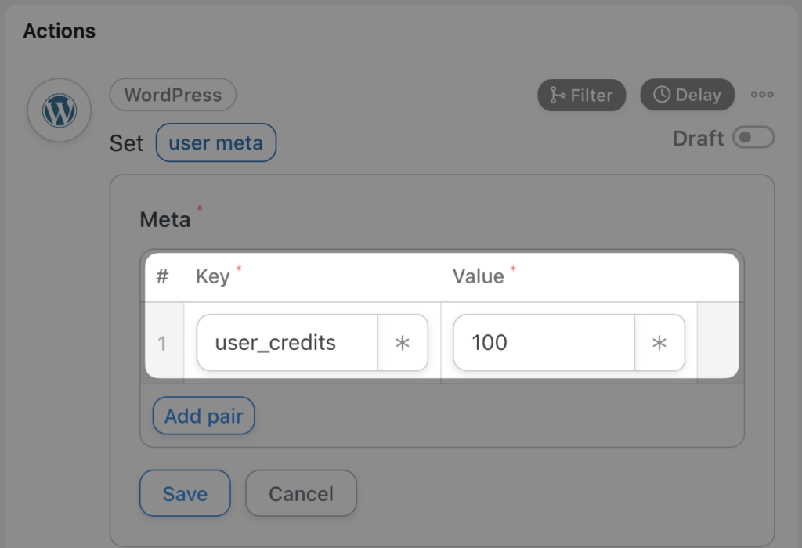Click the WordPress label pill
802x548 pixels.
tap(172, 95)
